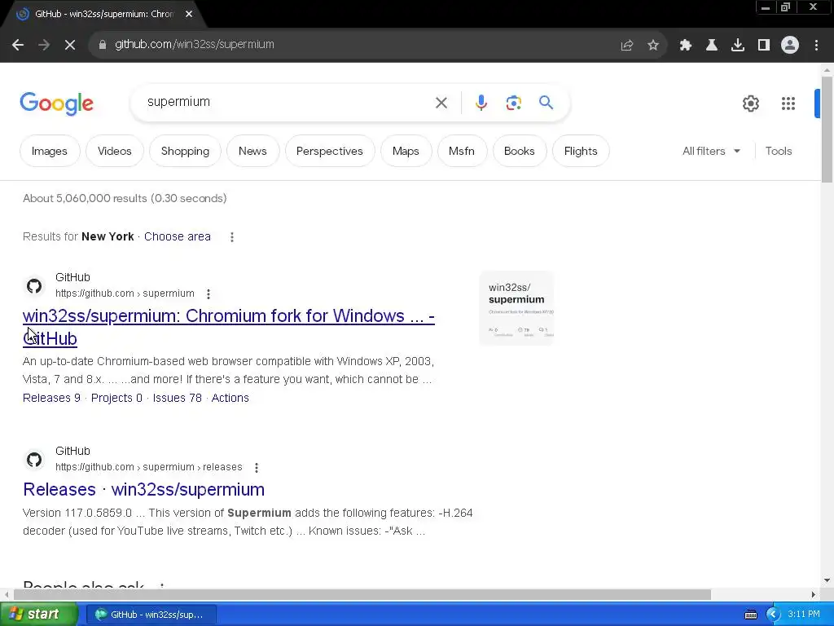
Task: Open the Chrome Labs flask icon
Action: pos(712,46)
